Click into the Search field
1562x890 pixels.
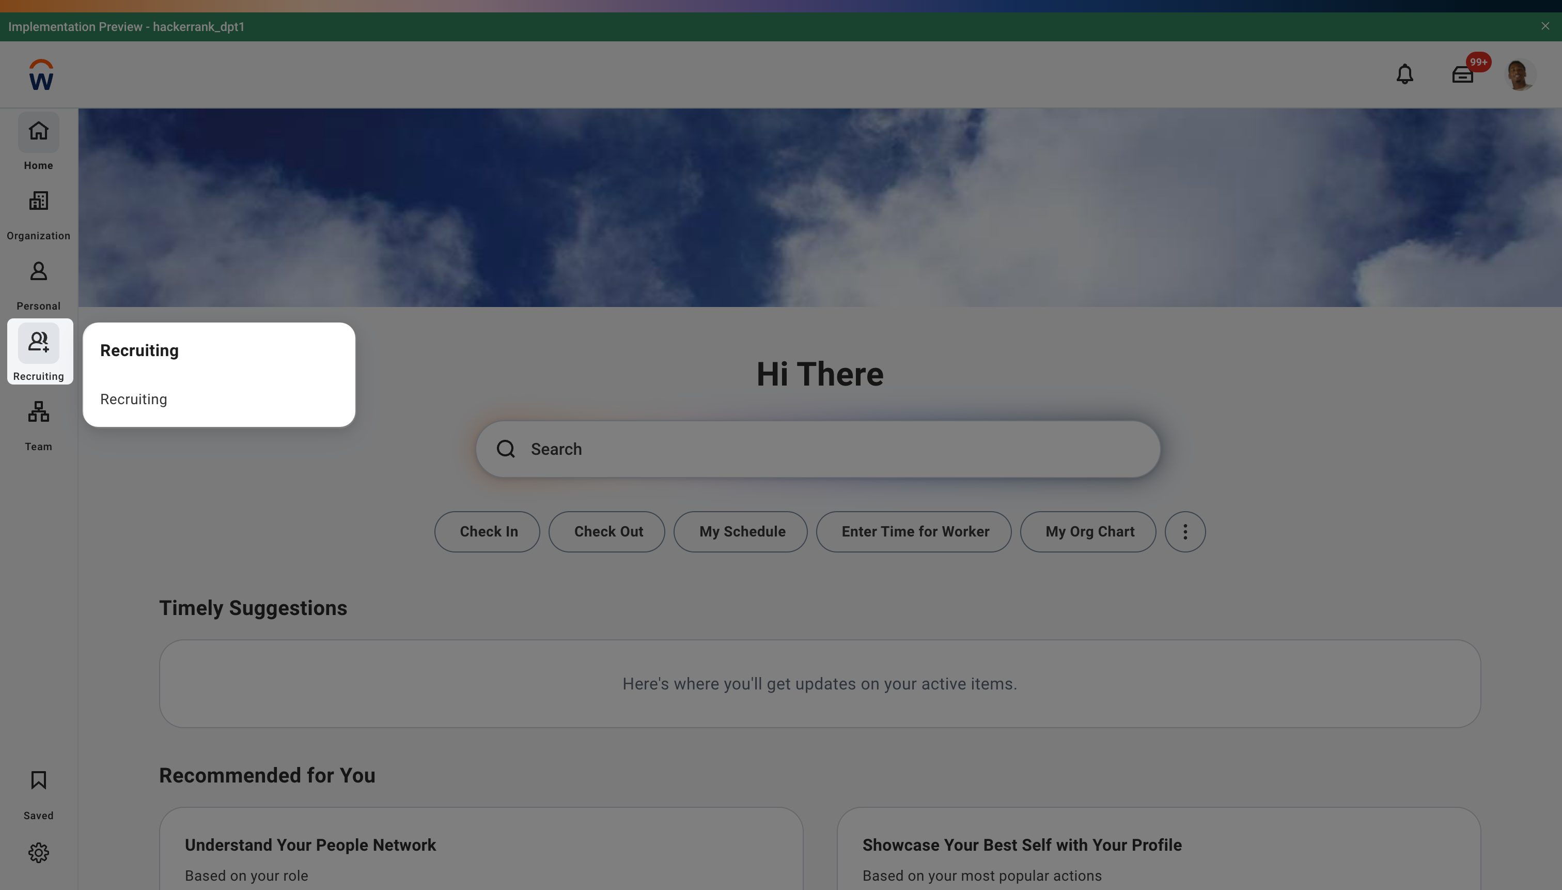click(818, 449)
